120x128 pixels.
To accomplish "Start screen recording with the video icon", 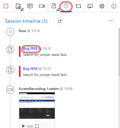I will 42,6.
